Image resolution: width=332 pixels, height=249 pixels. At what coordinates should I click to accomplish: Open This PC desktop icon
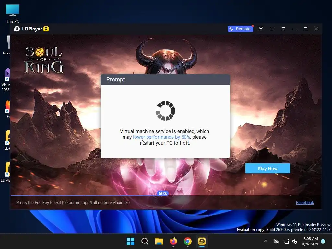[13, 14]
